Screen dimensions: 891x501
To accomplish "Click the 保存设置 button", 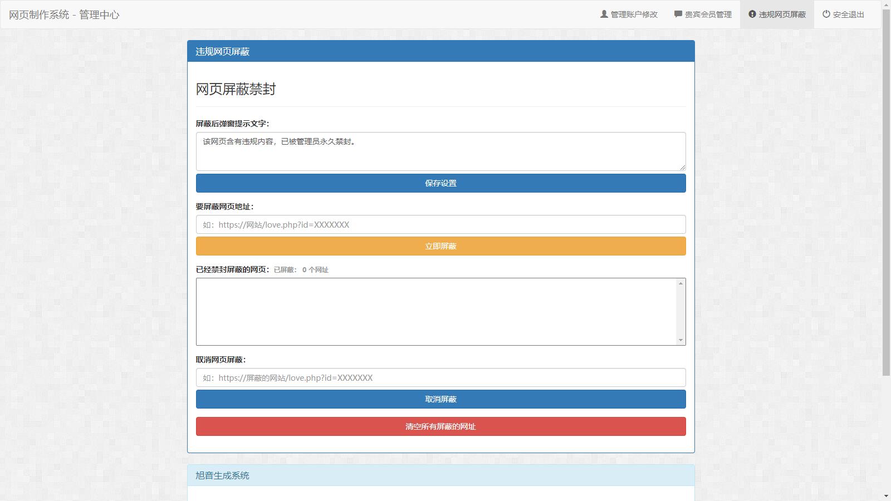I will click(x=440, y=183).
